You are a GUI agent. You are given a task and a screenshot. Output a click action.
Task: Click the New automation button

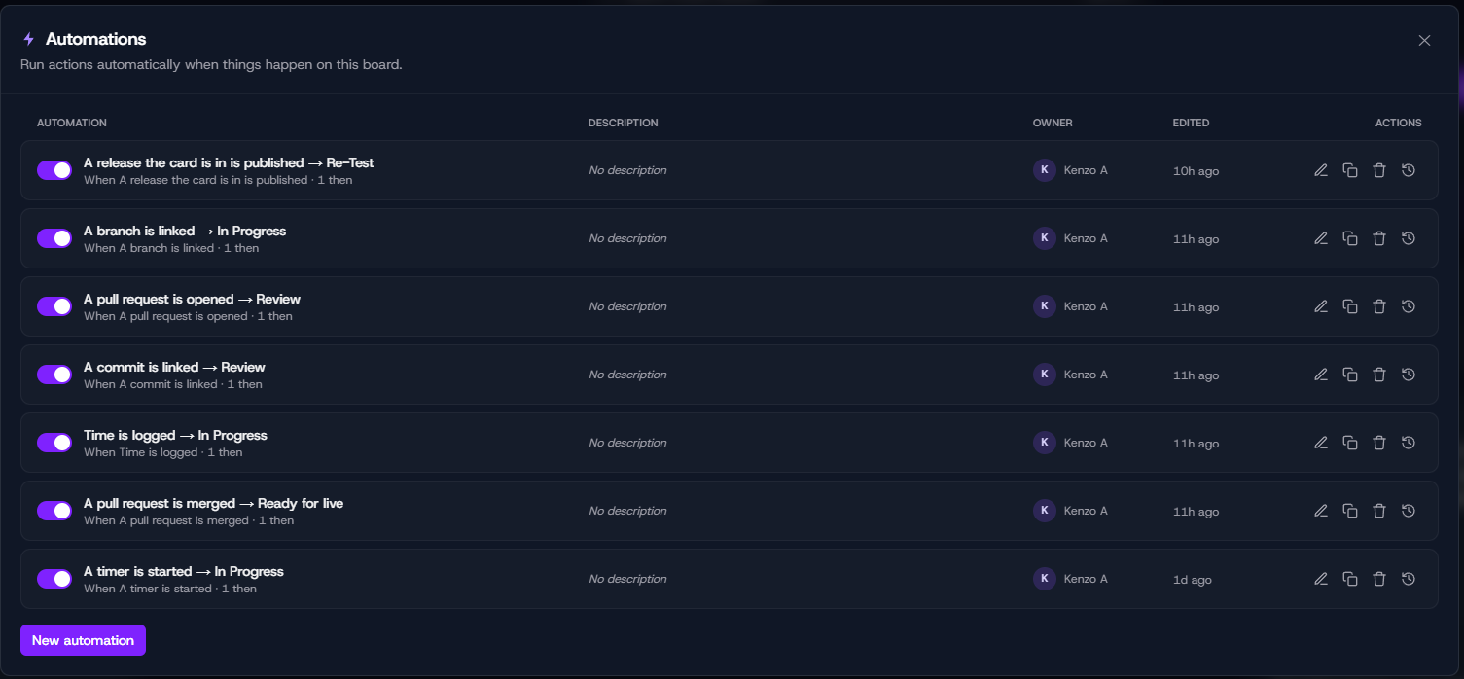83,640
